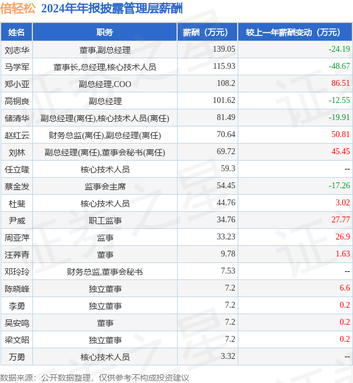Select the name 储清华
The width and height of the screenshot is (353, 383).
(x=17, y=118)
